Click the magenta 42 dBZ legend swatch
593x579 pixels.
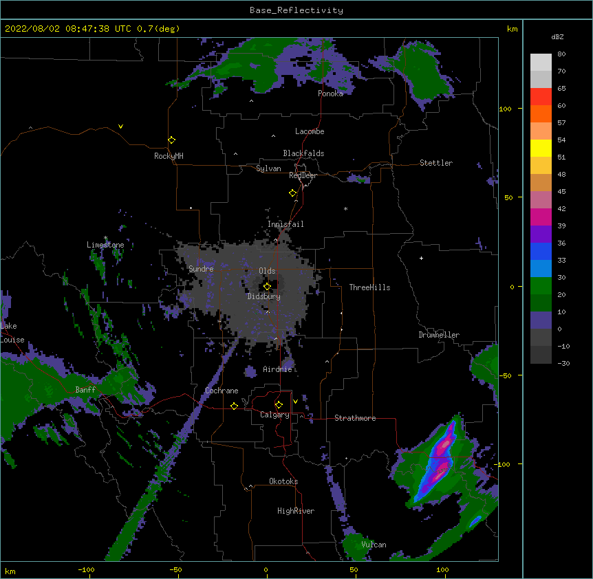(541, 217)
